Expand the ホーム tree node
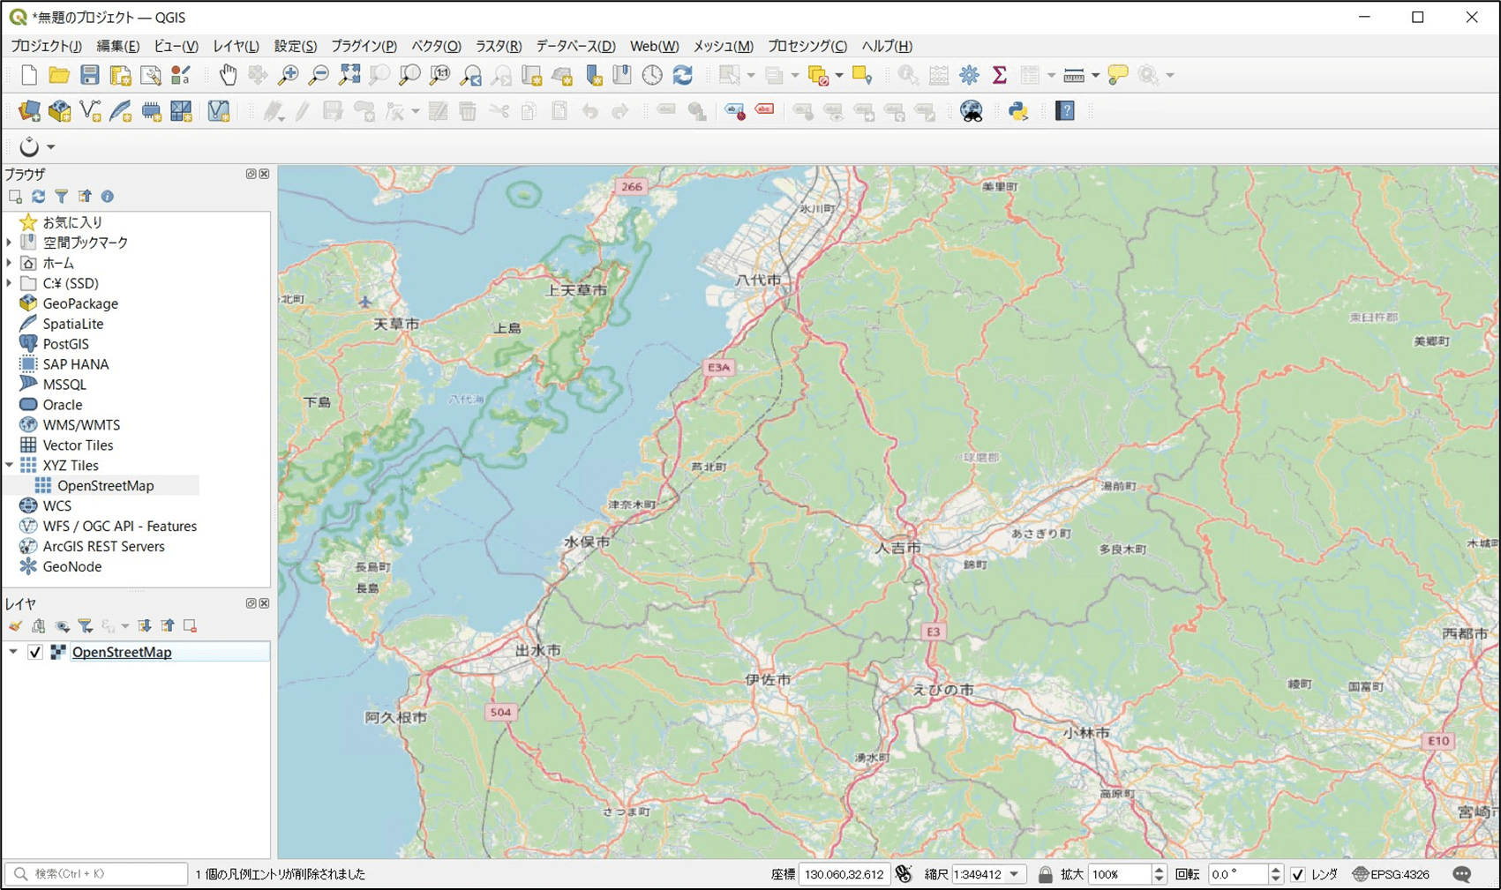The image size is (1501, 890). 10,263
